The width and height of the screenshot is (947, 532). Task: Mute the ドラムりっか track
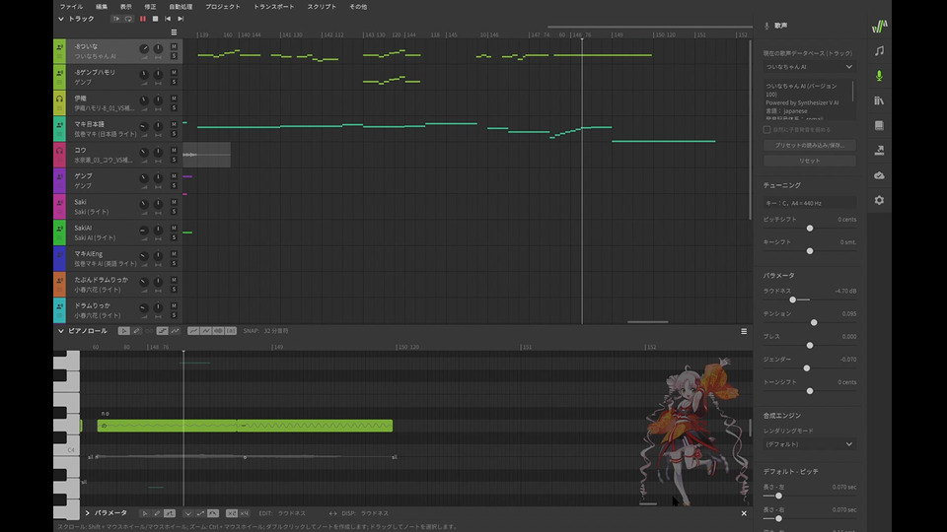[x=174, y=305]
